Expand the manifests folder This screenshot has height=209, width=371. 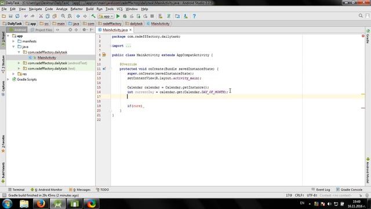click(x=13, y=41)
